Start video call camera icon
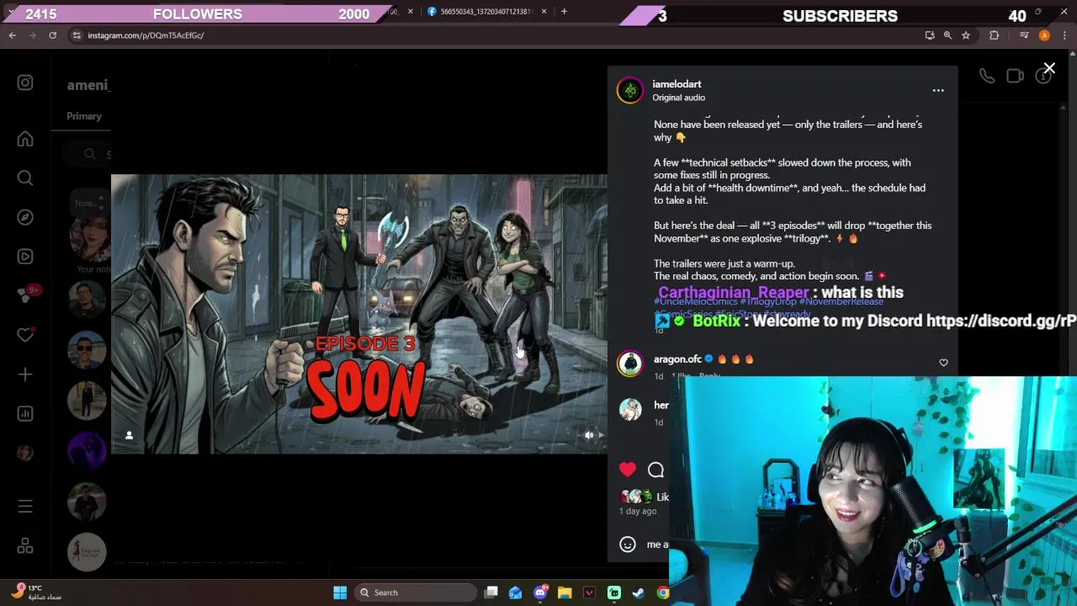This screenshot has height=606, width=1077. [1015, 77]
